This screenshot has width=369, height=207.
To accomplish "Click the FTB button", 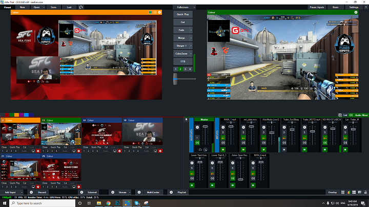I will (183, 61).
